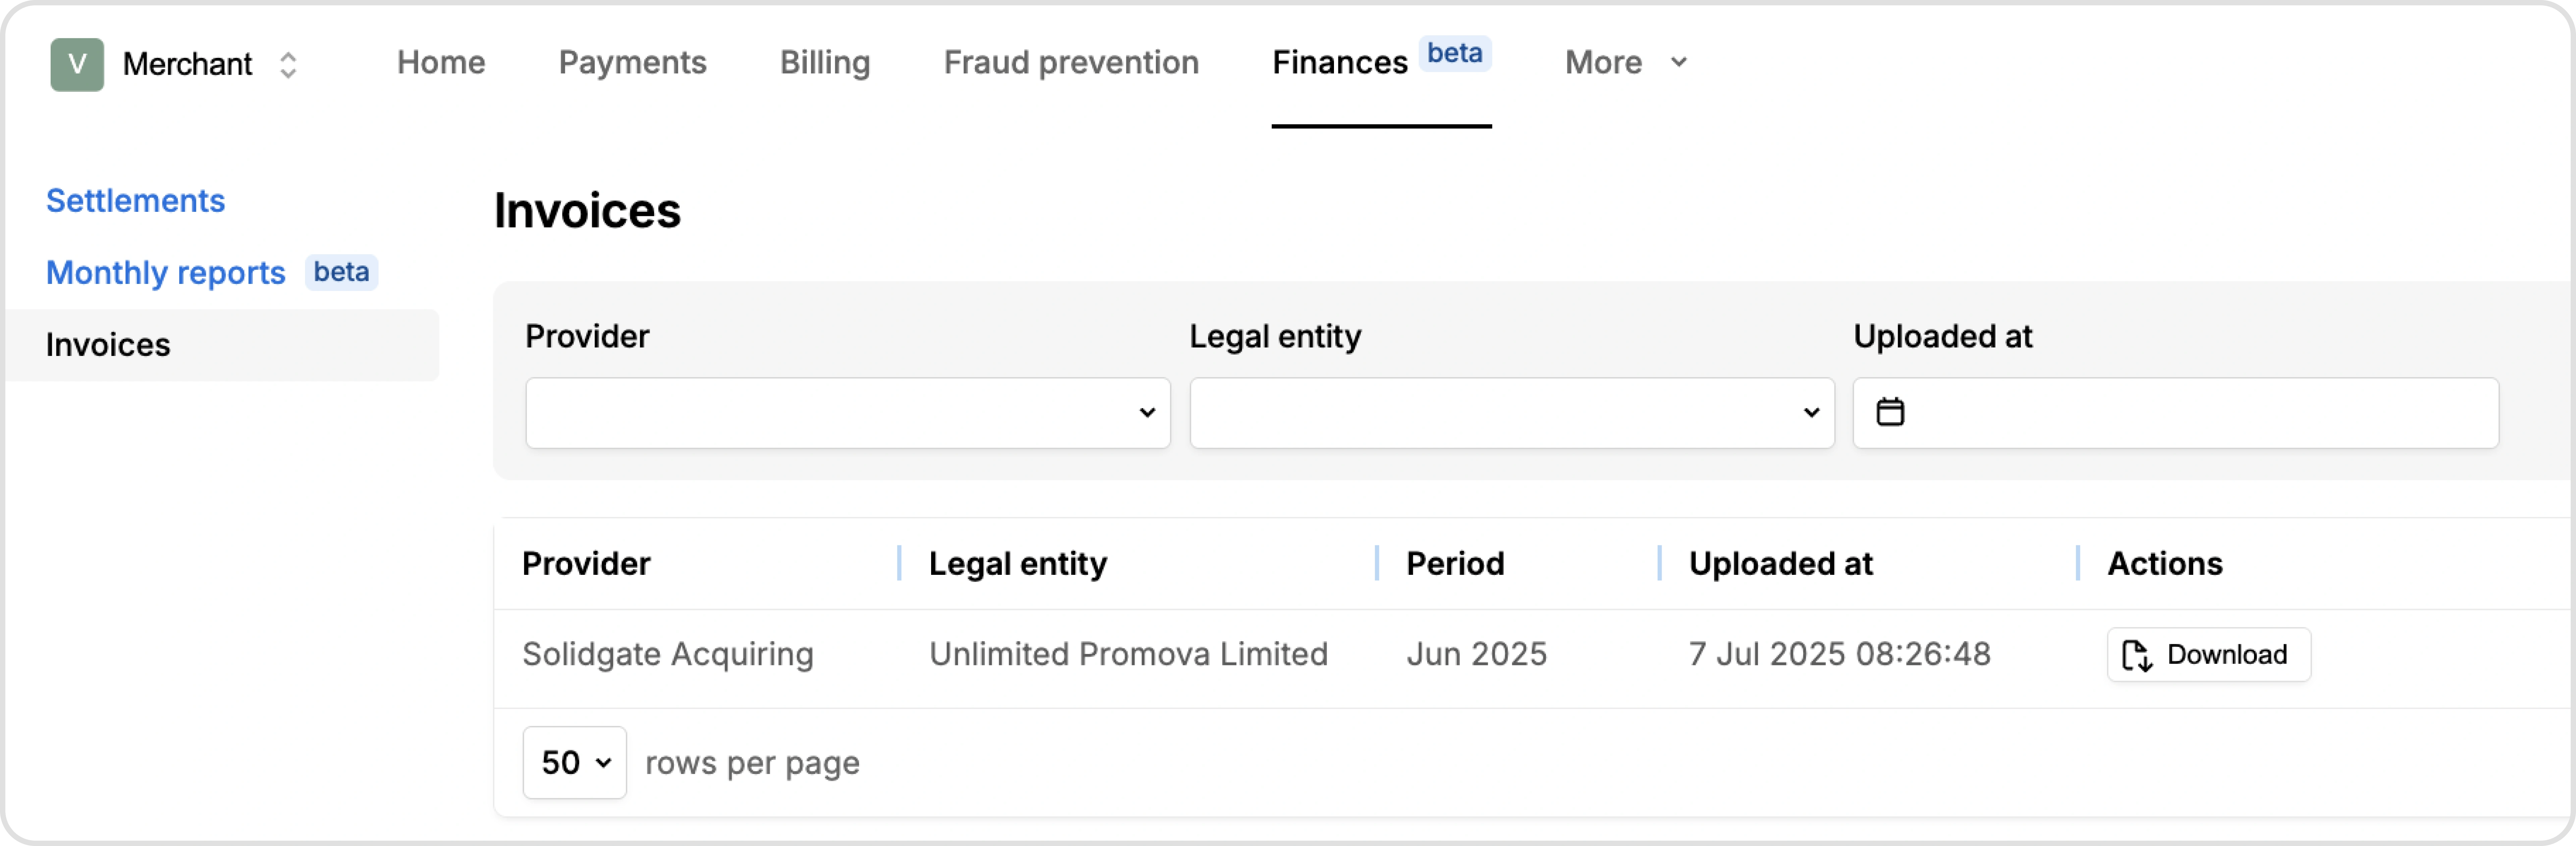The image size is (2576, 846).
Task: Click the merchant switcher arrows next to Merchant
Action: pyautogui.click(x=289, y=64)
